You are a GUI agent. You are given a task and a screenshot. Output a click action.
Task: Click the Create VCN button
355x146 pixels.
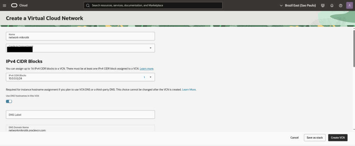pos(338,137)
